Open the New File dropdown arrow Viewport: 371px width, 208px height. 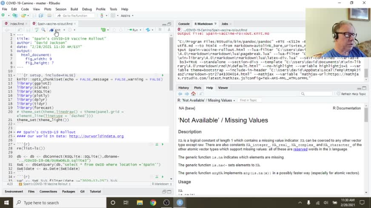(9, 16)
